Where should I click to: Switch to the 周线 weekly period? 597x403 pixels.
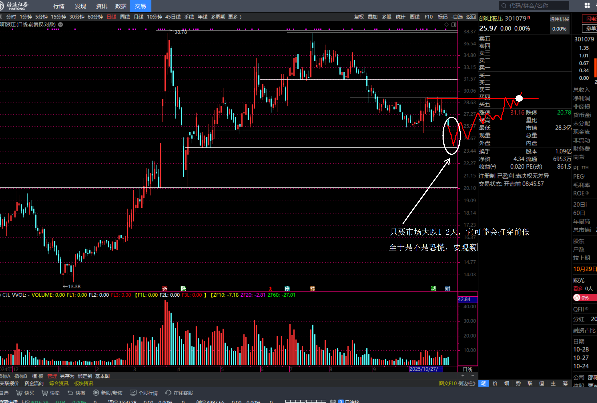(125, 17)
